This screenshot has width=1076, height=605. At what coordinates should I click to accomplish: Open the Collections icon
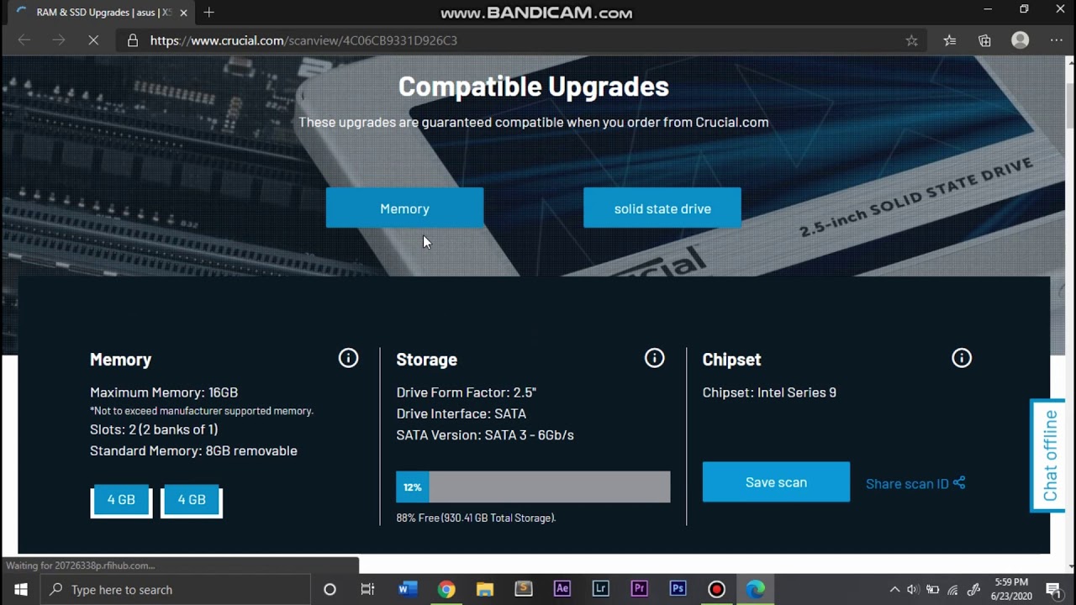[985, 40]
